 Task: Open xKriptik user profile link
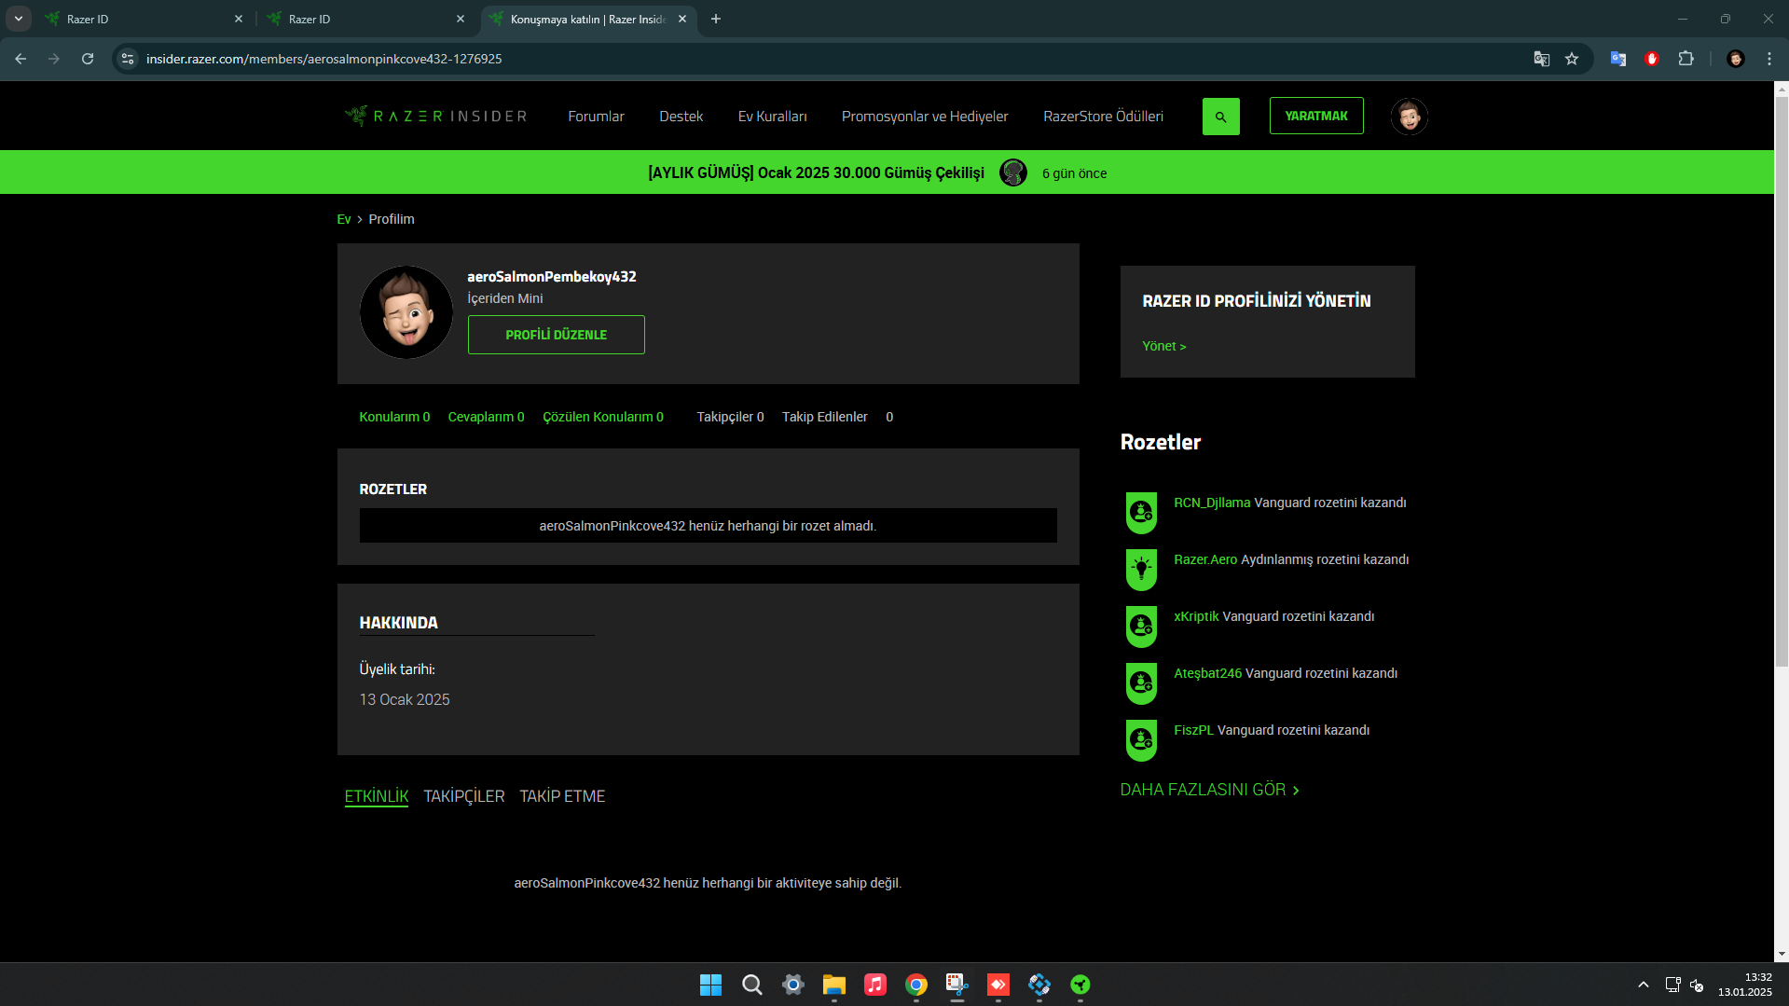click(1195, 616)
